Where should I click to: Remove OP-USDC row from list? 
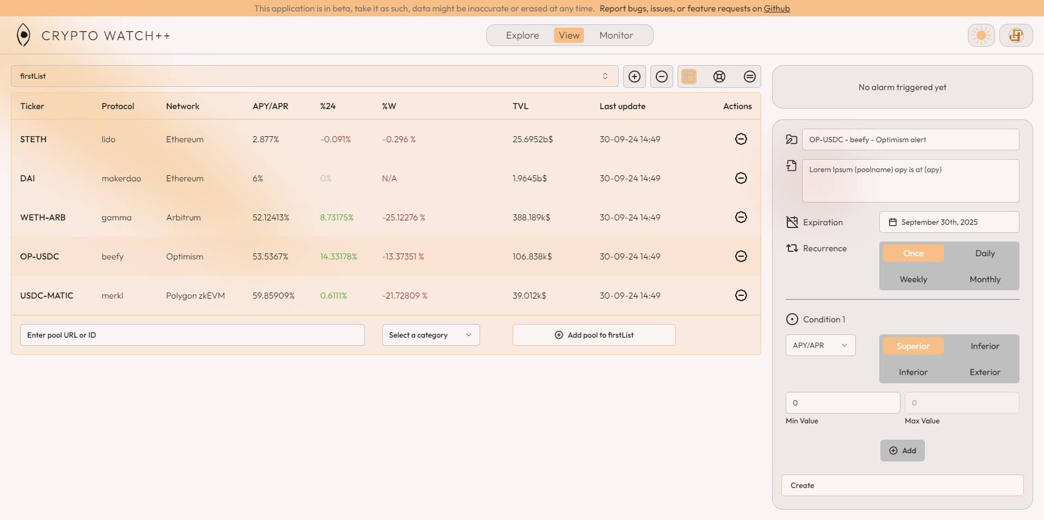(741, 256)
